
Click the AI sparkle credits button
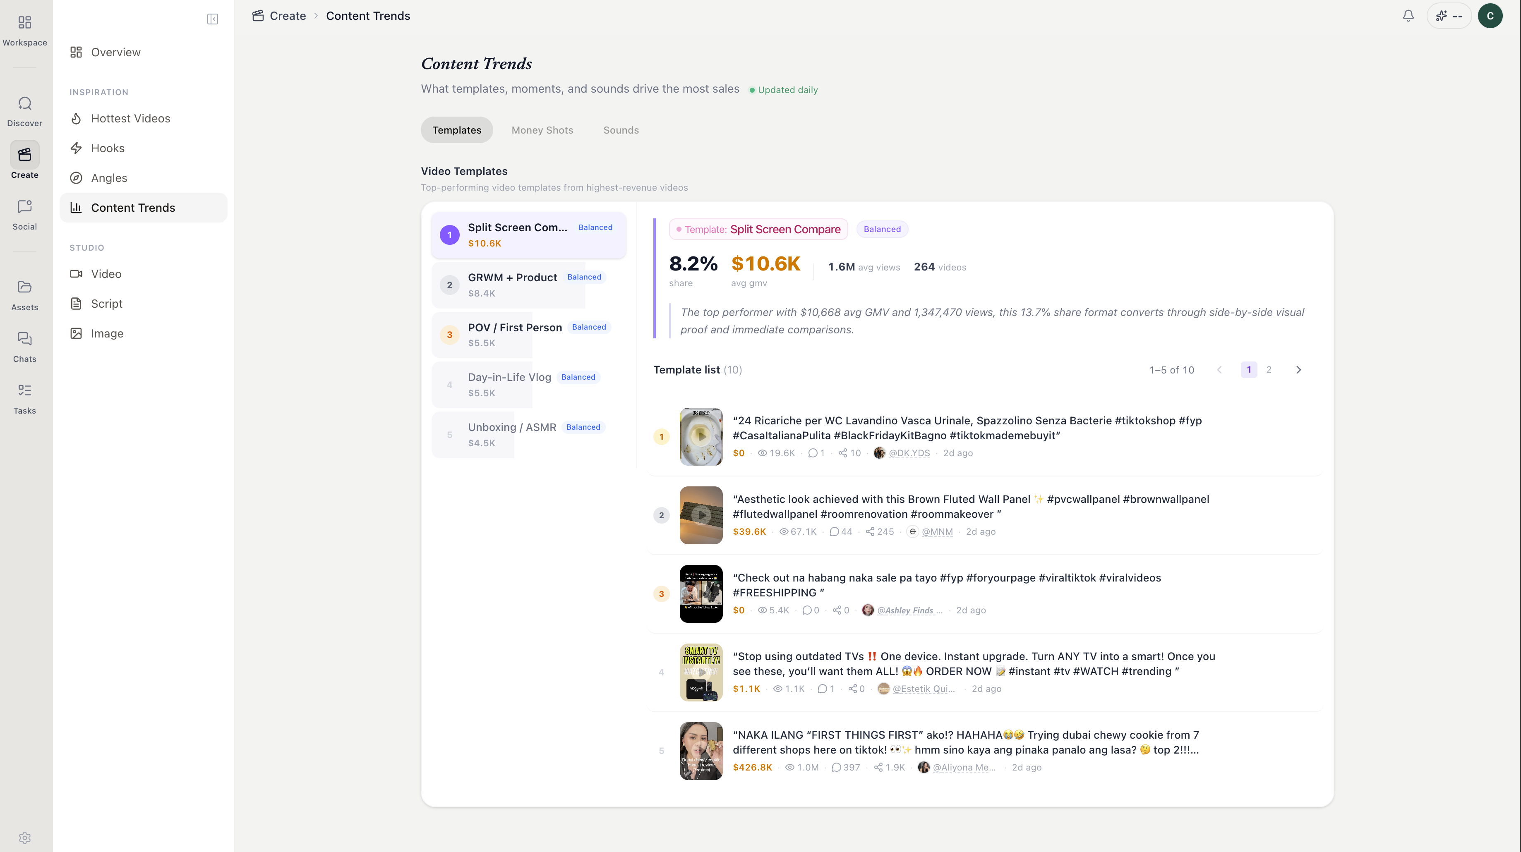pos(1449,16)
